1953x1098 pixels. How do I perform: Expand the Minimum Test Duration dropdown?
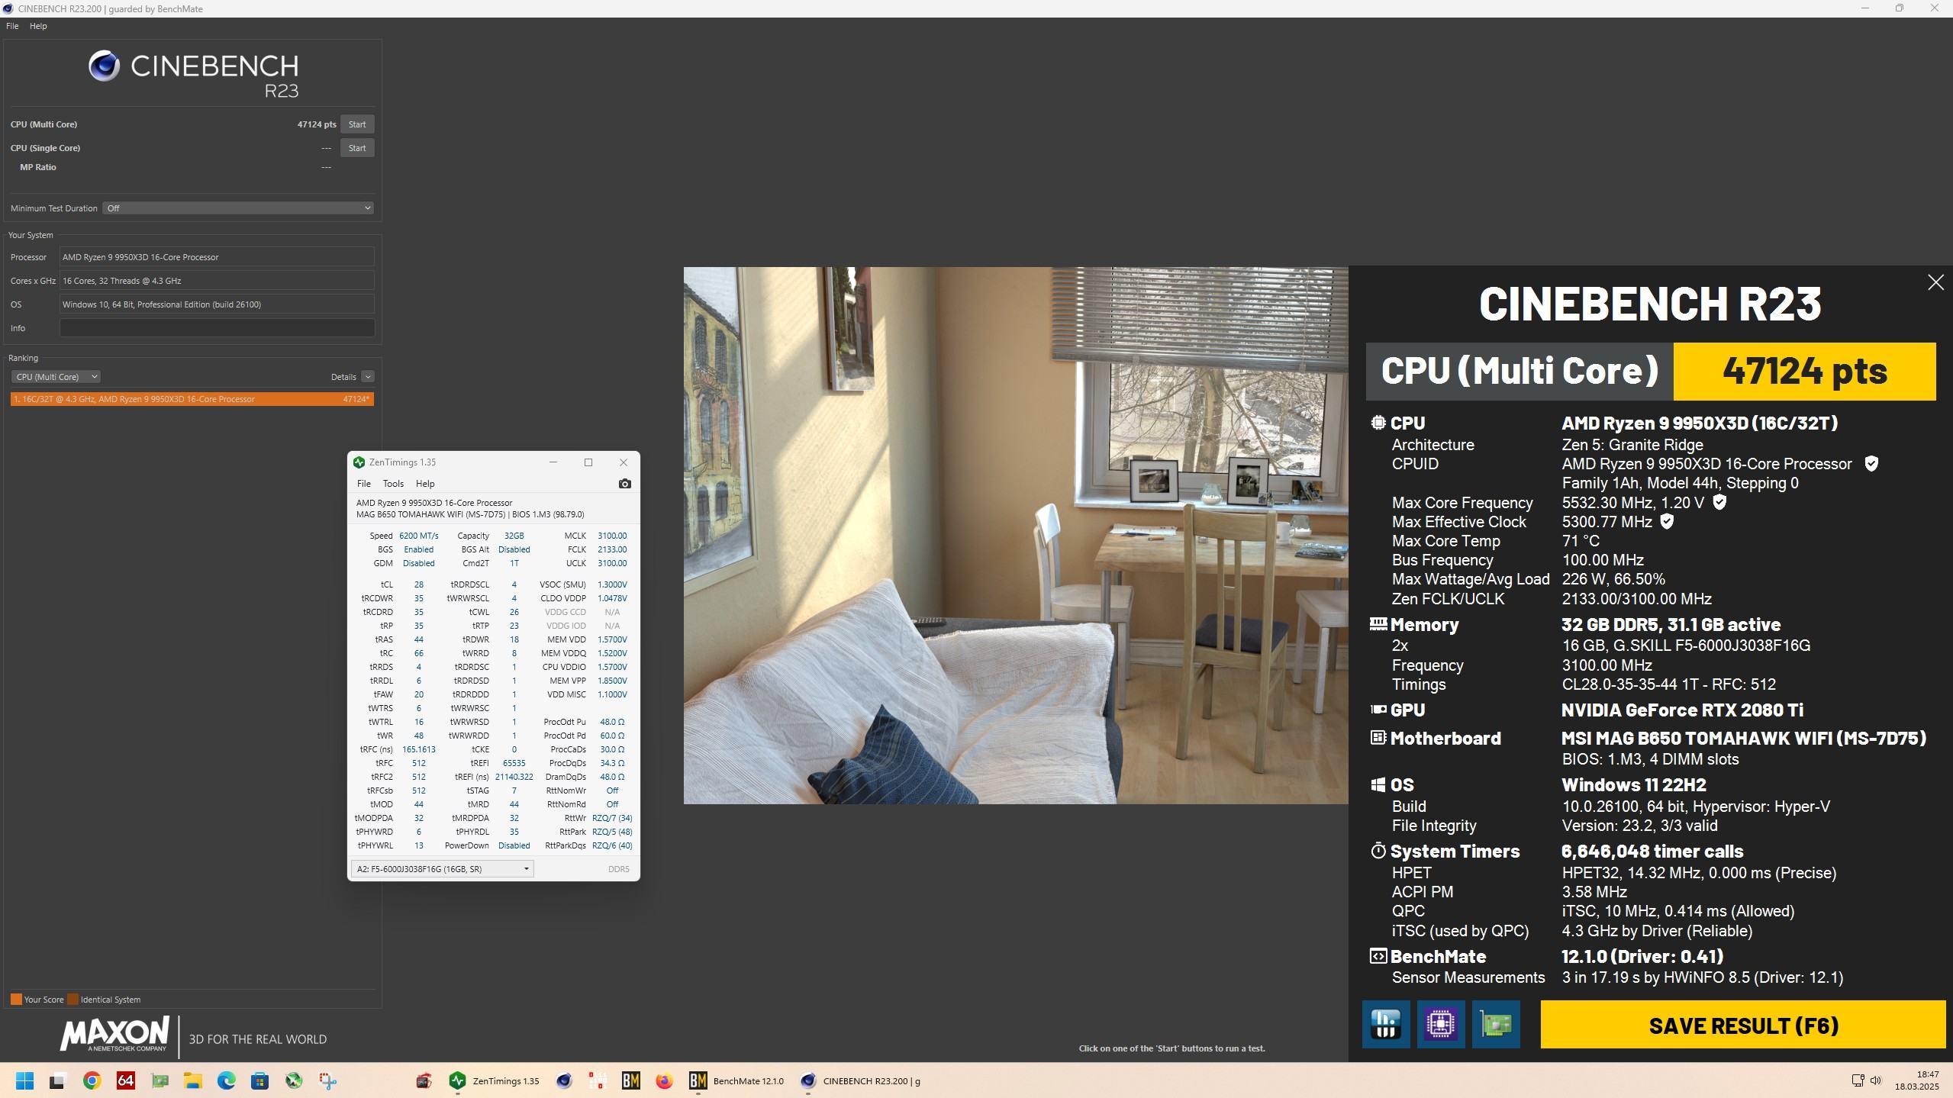coord(237,208)
